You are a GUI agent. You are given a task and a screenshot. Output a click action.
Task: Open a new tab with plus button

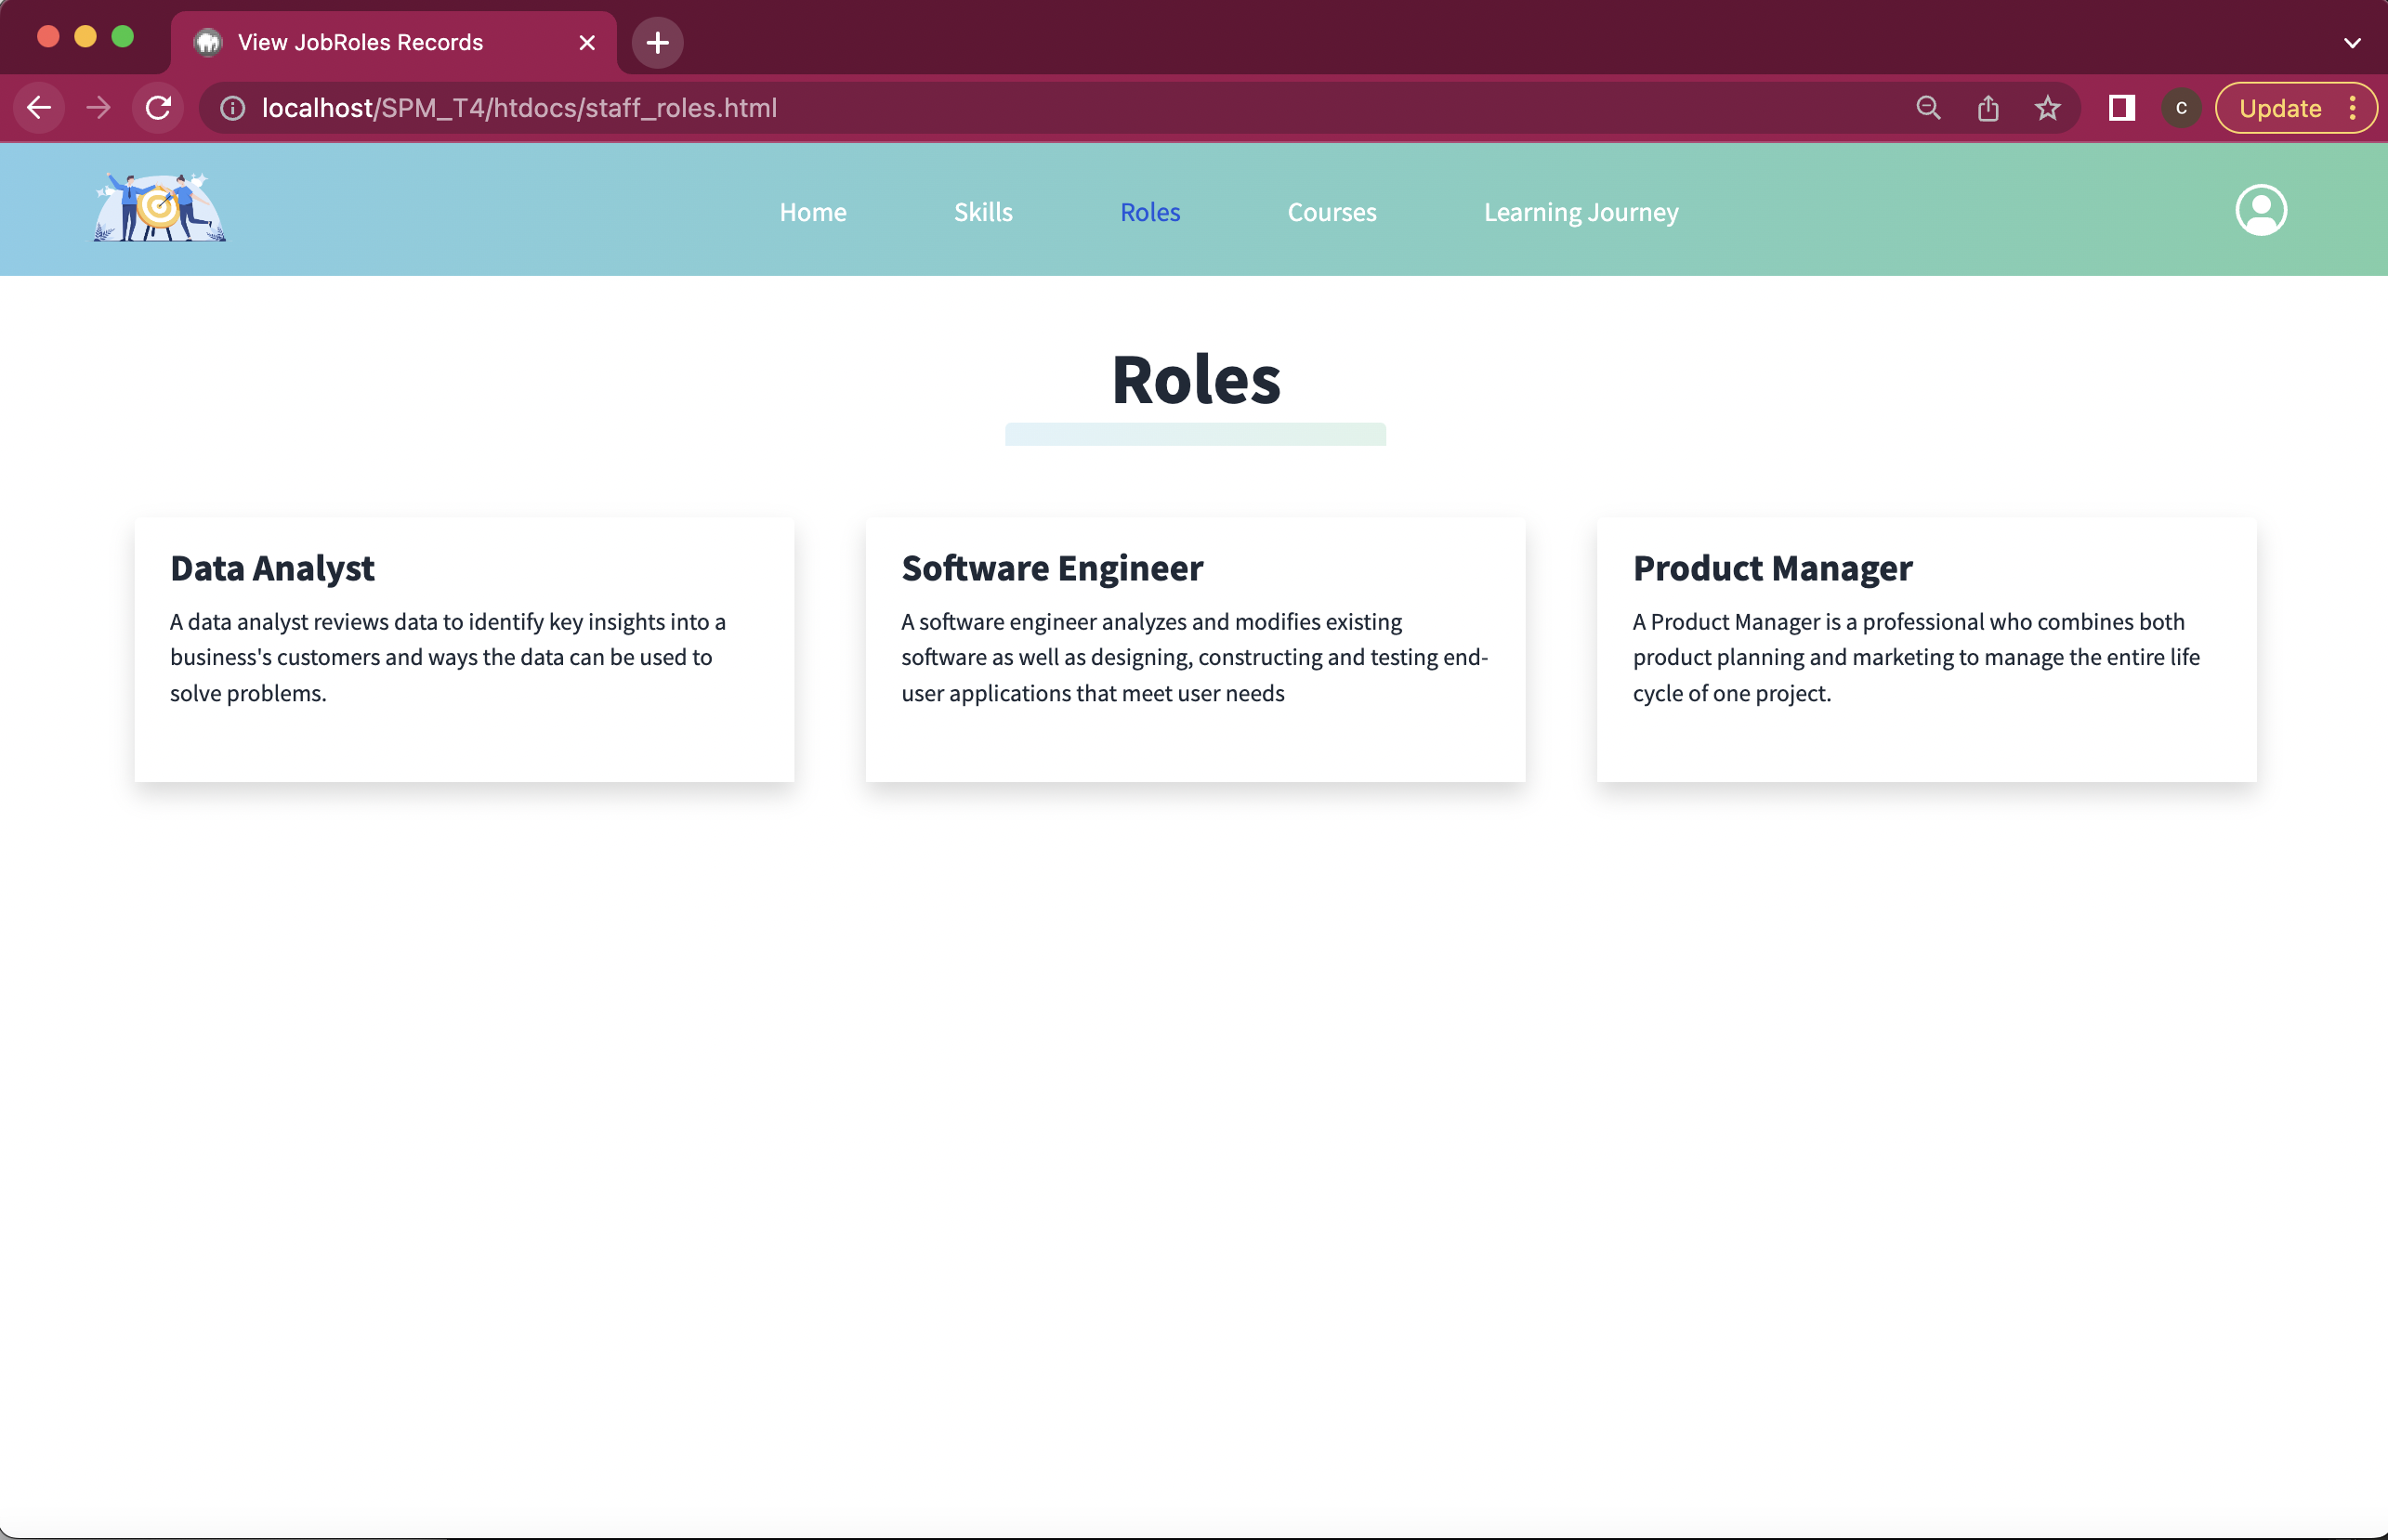(657, 42)
